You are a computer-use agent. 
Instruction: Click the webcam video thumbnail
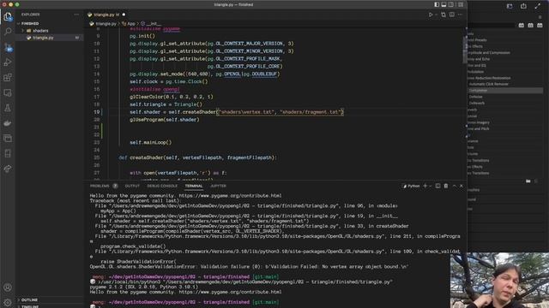[x=499, y=281]
